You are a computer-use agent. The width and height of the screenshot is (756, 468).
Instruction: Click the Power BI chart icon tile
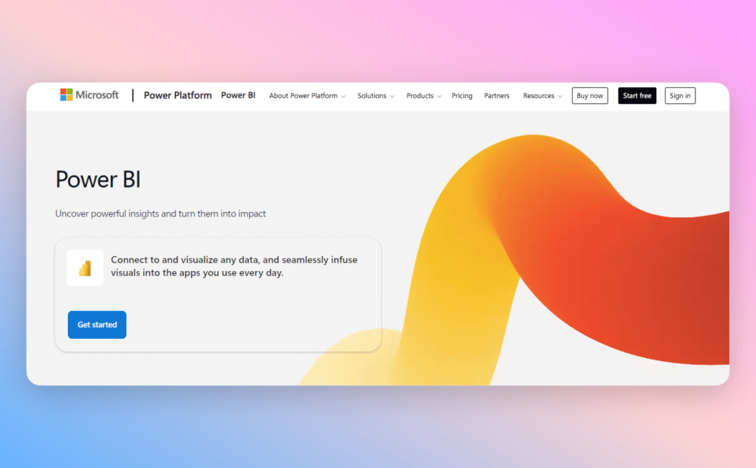pyautogui.click(x=85, y=268)
